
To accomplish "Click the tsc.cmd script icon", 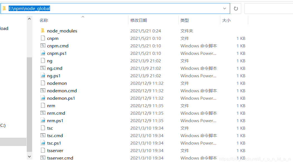I will 43,135.
